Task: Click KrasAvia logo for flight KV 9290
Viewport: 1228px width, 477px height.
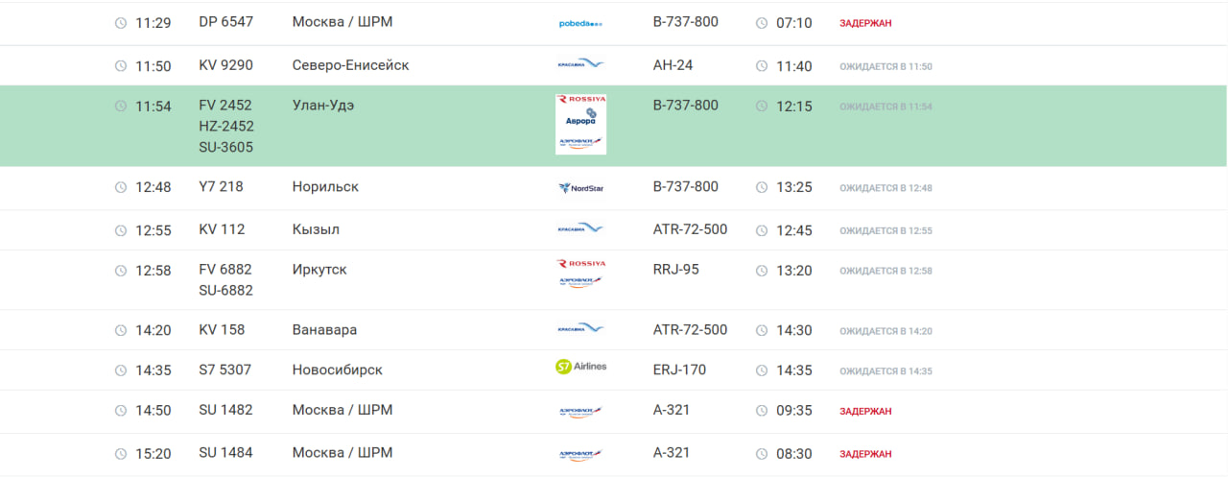Action: 580,65
